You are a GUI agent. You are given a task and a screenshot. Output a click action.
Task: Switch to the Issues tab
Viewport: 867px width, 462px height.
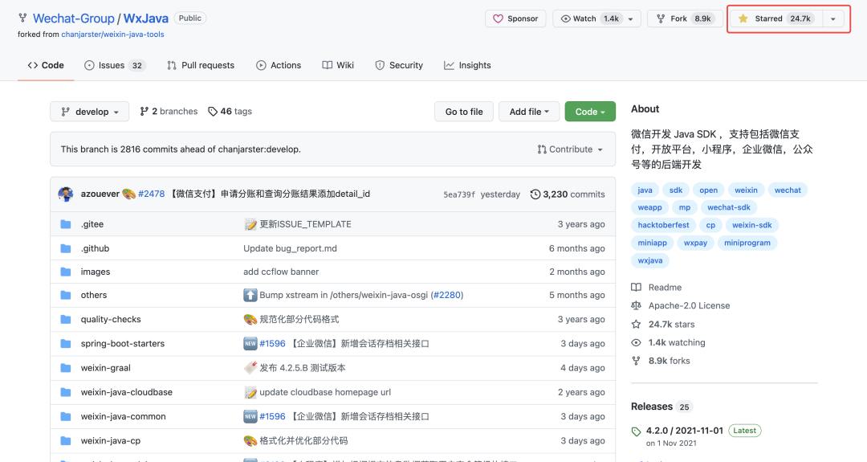pyautogui.click(x=114, y=65)
